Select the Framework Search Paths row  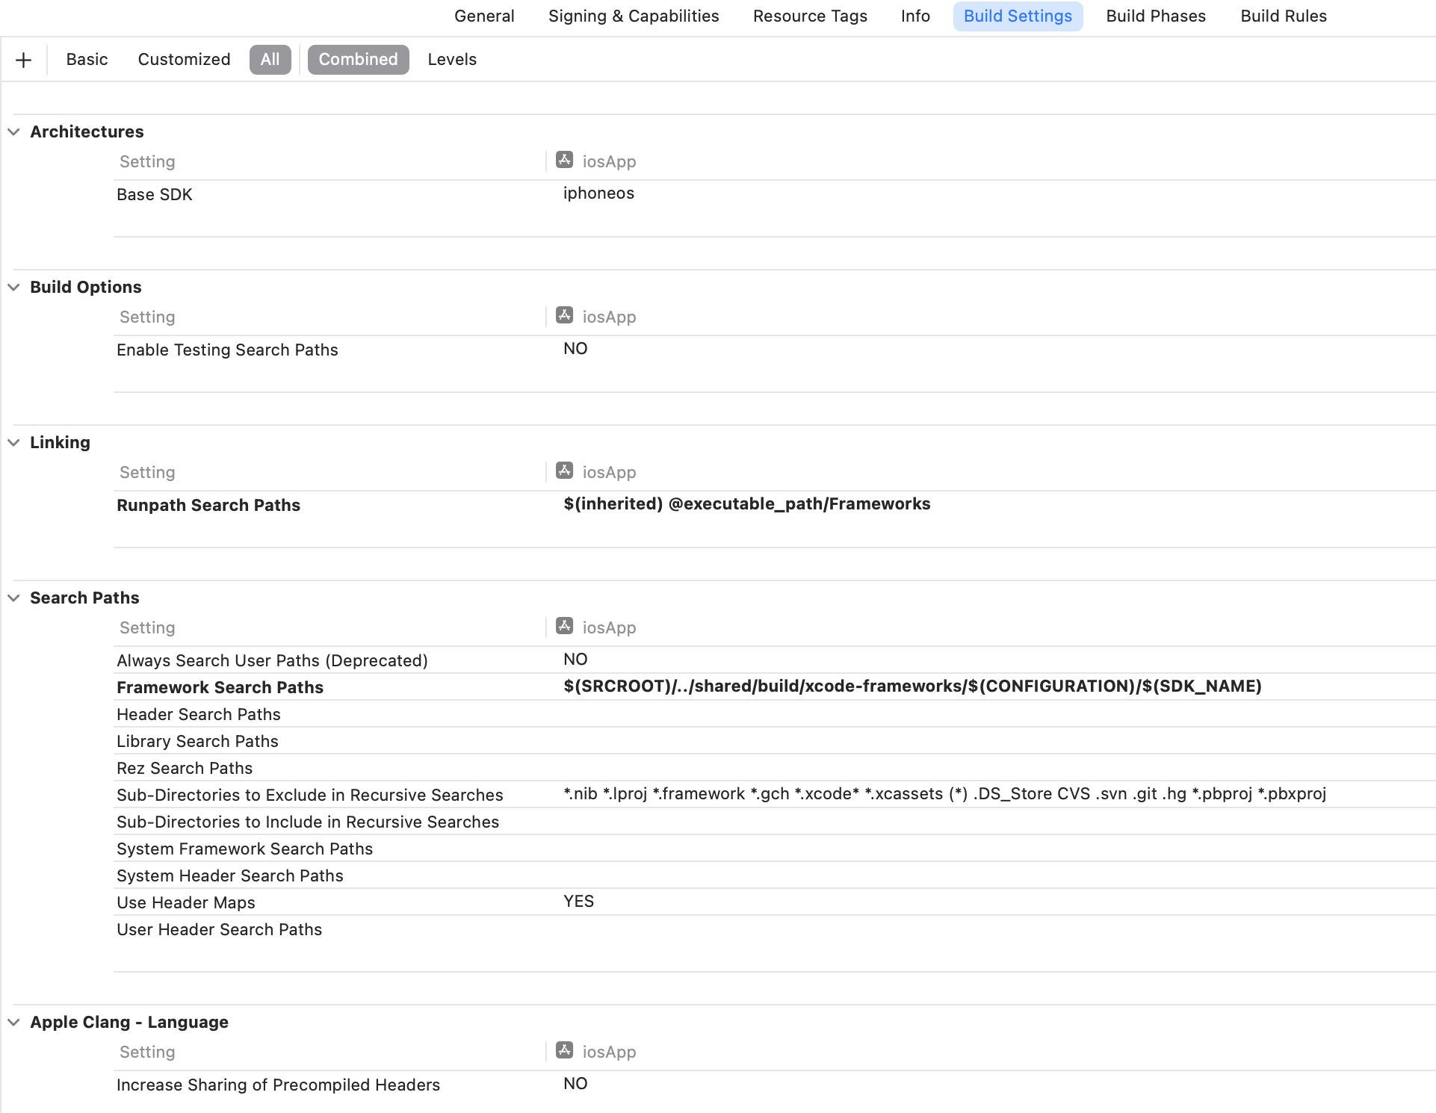(220, 687)
